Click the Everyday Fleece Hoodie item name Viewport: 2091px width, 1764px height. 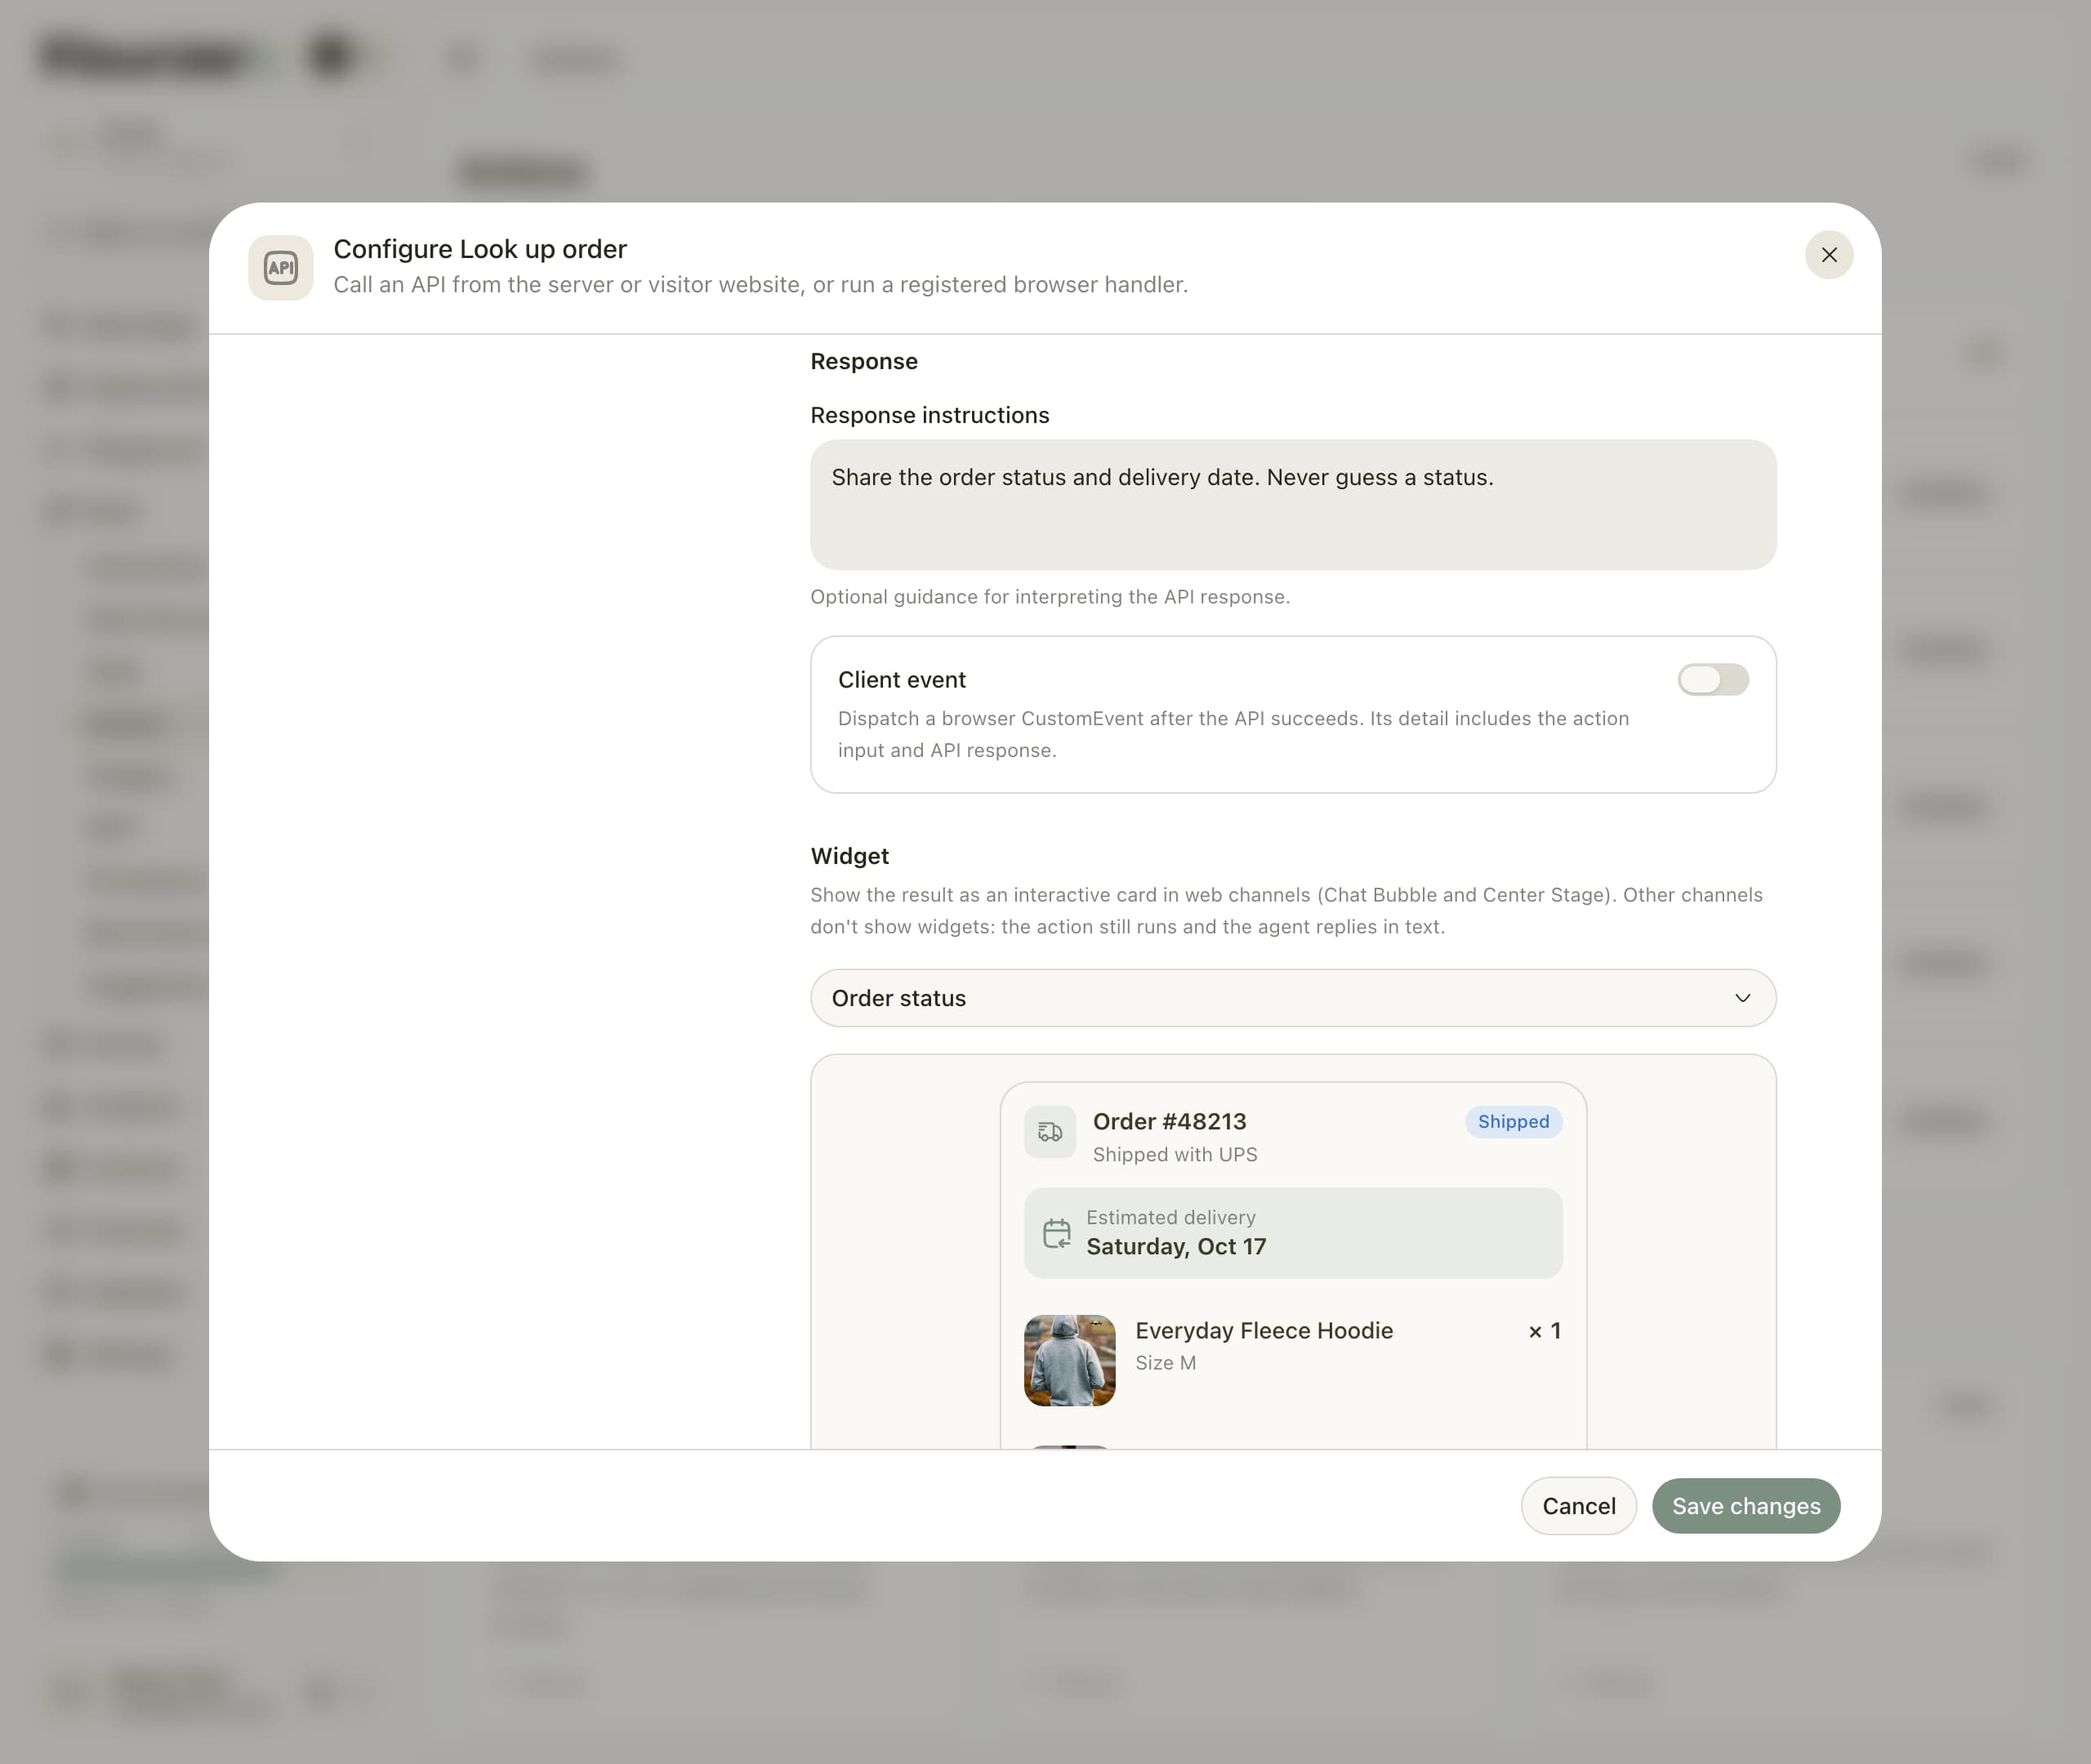tap(1263, 1331)
